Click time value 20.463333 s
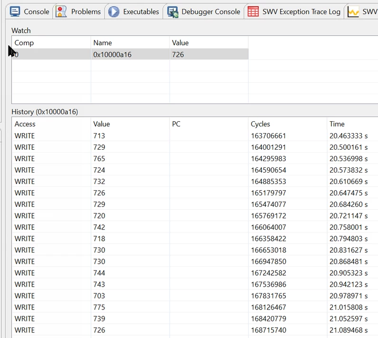This screenshot has height=338, width=378. [x=349, y=136]
